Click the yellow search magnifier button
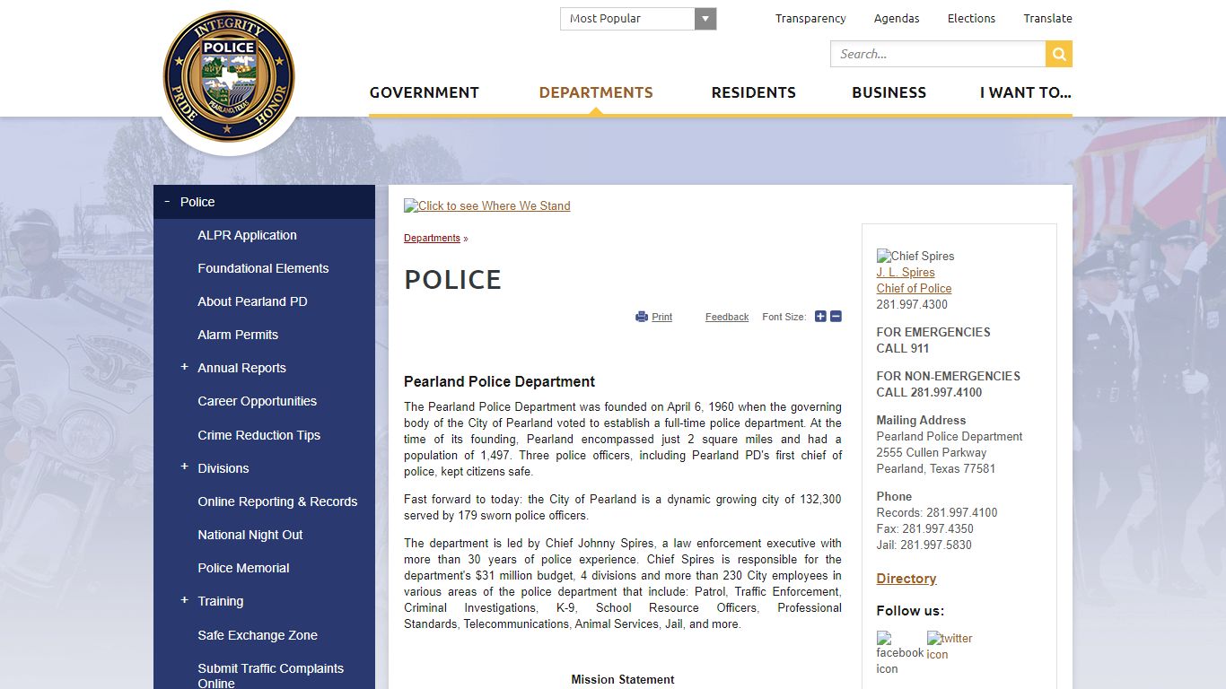 point(1059,54)
